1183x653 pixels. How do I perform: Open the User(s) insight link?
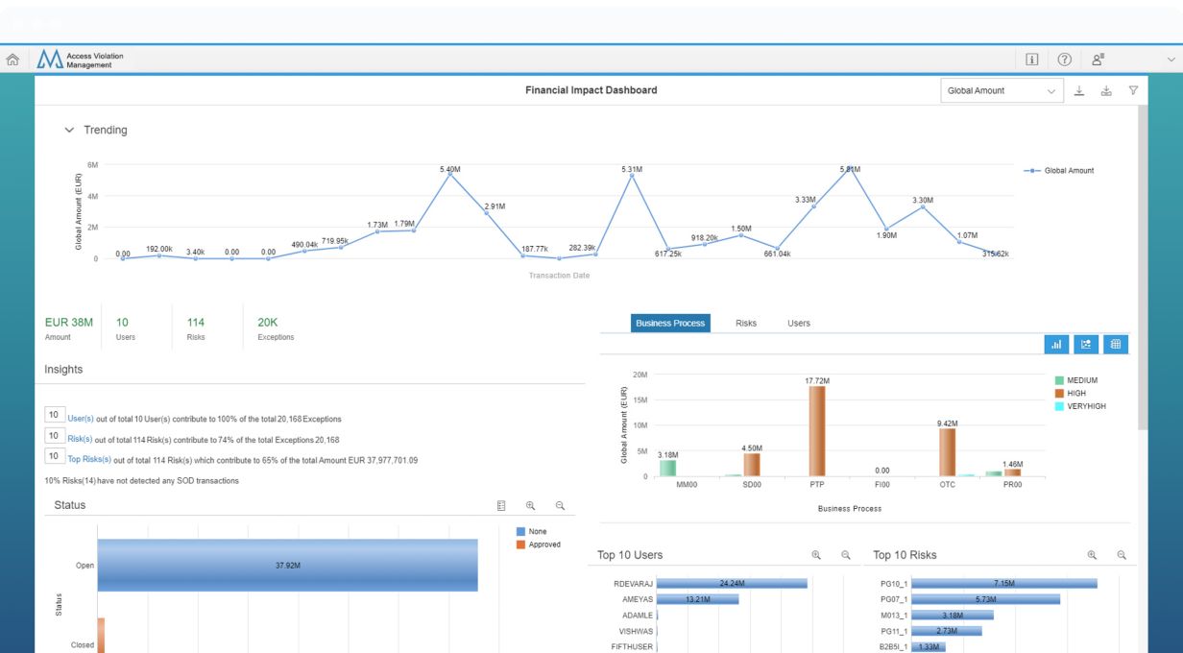(81, 419)
